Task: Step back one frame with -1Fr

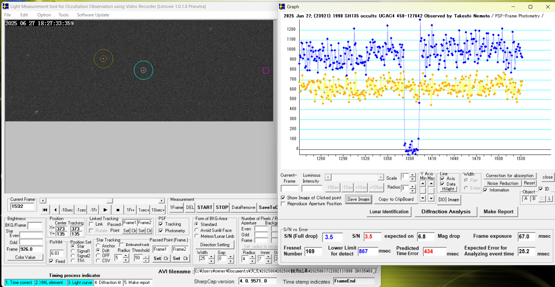Action: 93,210
